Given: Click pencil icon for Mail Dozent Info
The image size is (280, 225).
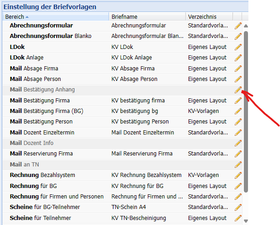Looking at the screenshot, I should 238,143.
